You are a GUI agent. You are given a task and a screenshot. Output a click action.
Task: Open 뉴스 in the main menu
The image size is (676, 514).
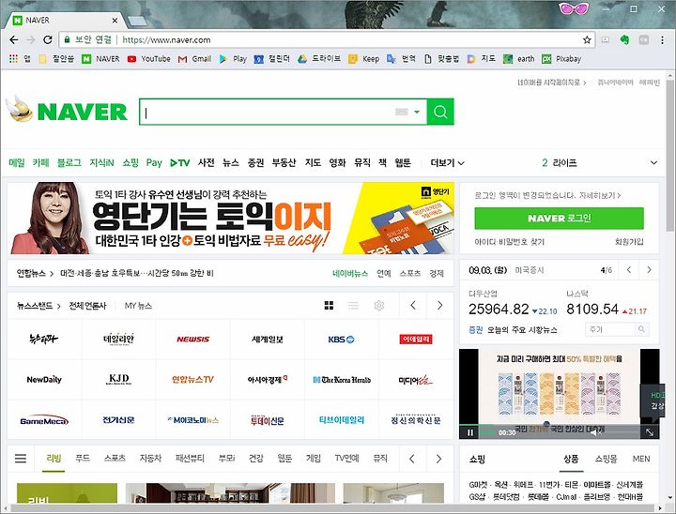(231, 163)
